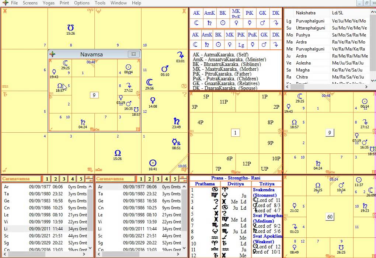Select Mars glyph at 05:10 in main chart
This screenshot has height=258, width=376.
point(165,69)
